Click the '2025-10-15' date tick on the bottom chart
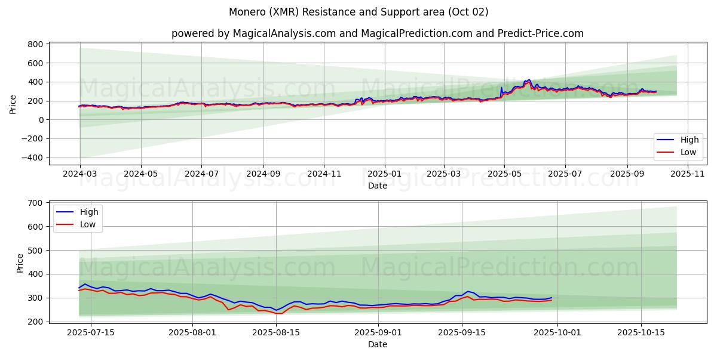The width and height of the screenshot is (717, 358). pos(641,333)
